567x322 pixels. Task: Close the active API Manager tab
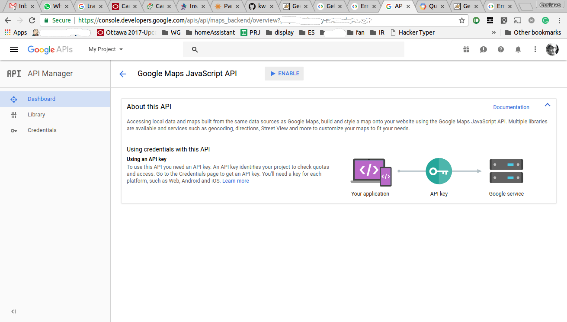click(408, 6)
